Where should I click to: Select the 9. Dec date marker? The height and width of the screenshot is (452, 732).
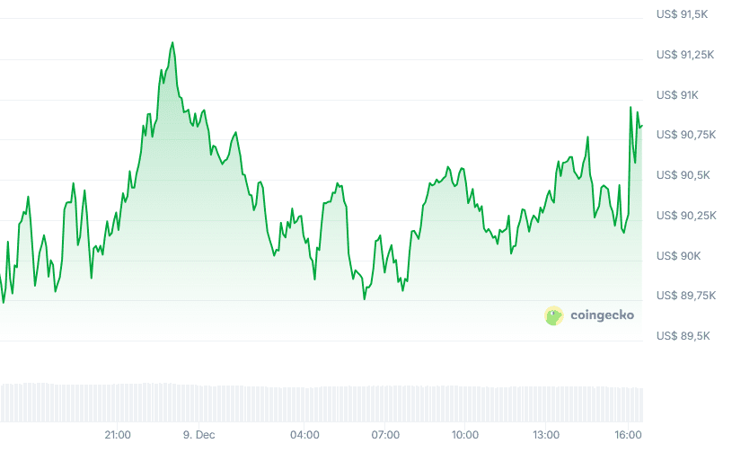[x=198, y=435]
